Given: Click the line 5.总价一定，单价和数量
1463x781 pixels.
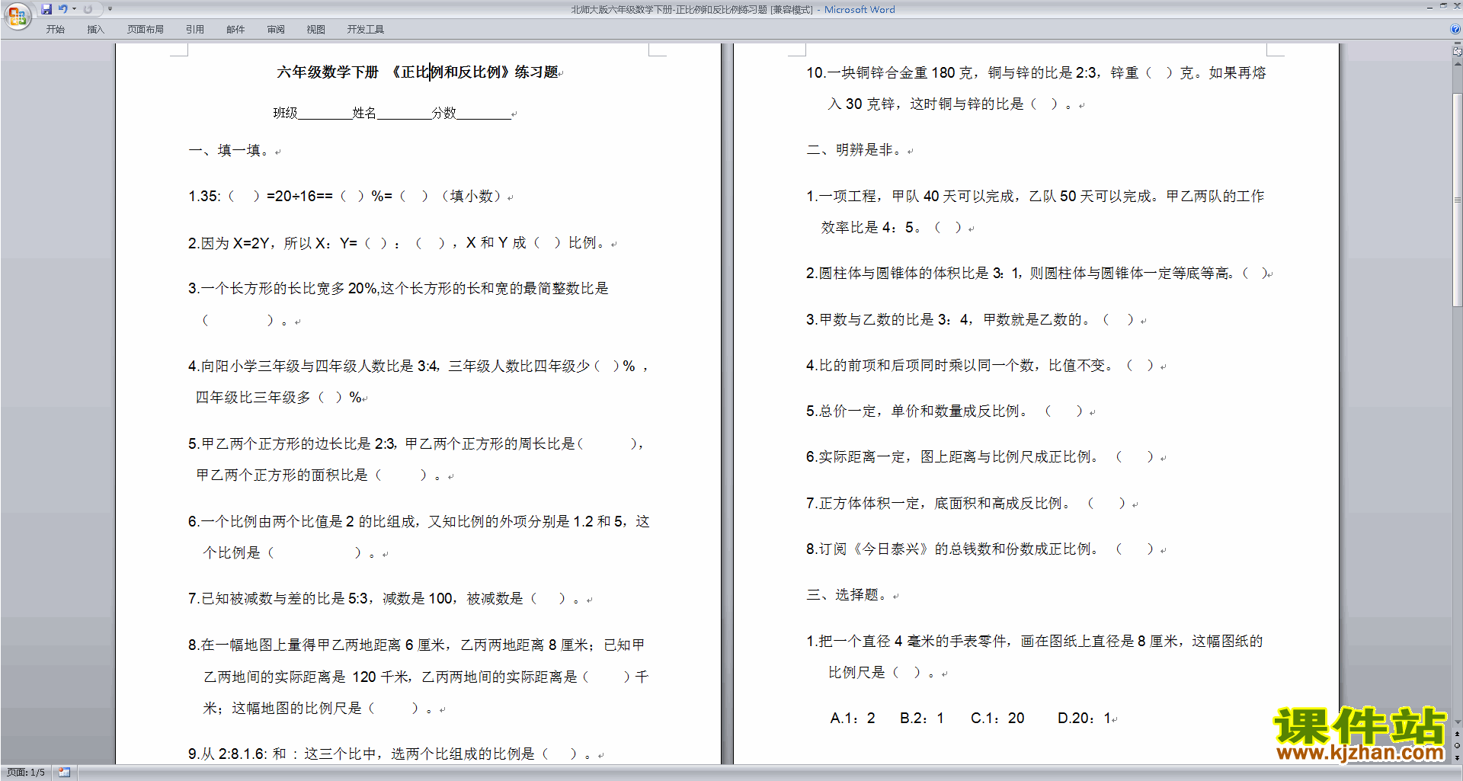Looking at the screenshot, I should point(945,411).
